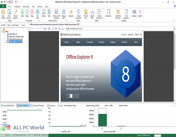Open the File menu

point(3,6)
